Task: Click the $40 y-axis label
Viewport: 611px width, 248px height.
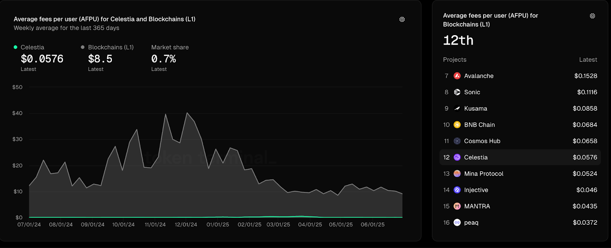Action: 18,113
